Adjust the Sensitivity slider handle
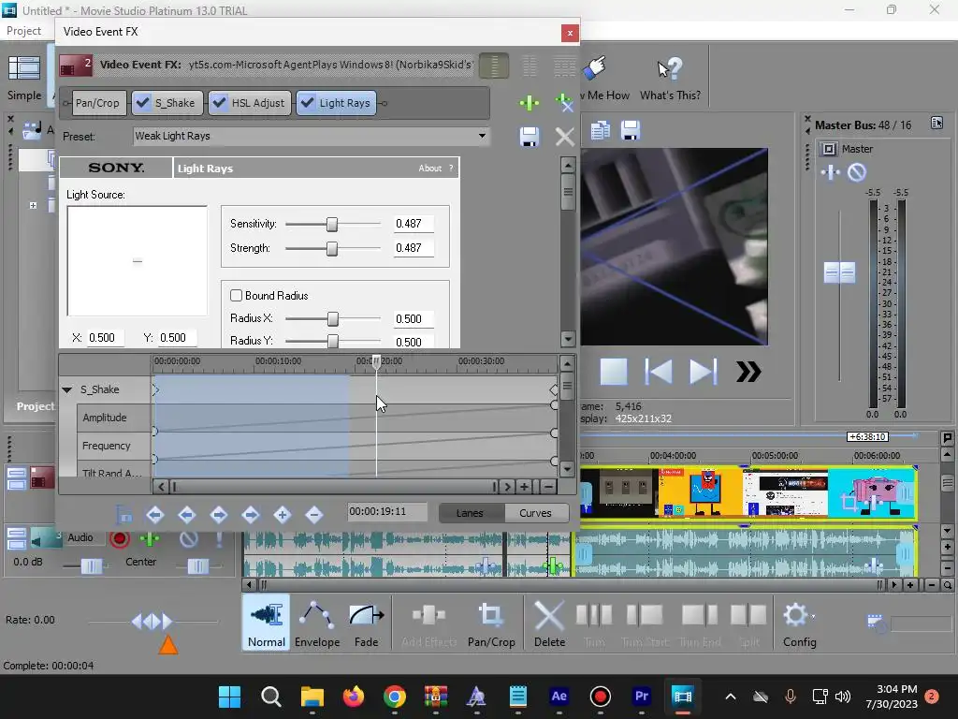Image resolution: width=958 pixels, height=719 pixels. pos(332,225)
